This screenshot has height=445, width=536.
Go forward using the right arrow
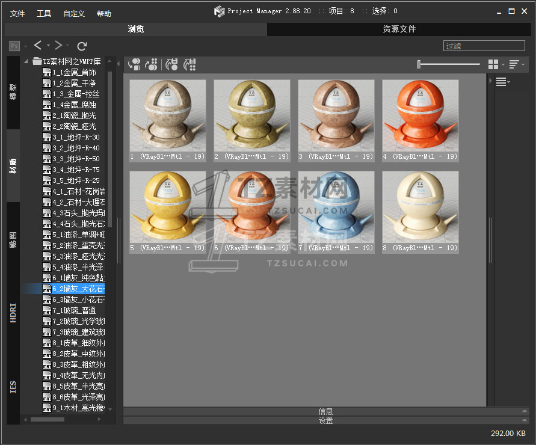58,46
